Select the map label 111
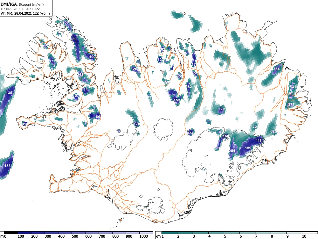Viewport: 318px width, 239px height. pos(259,141)
